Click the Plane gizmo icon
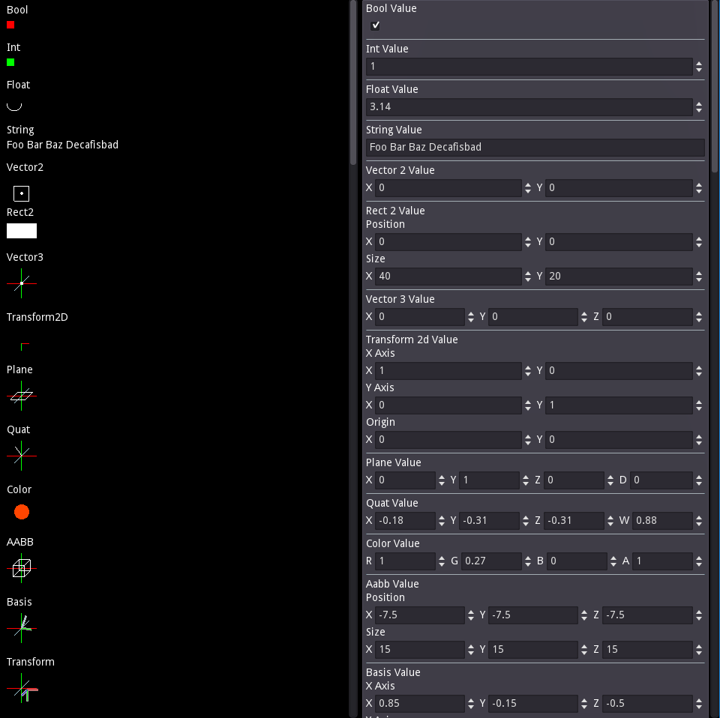The height and width of the screenshot is (718, 720). click(22, 396)
